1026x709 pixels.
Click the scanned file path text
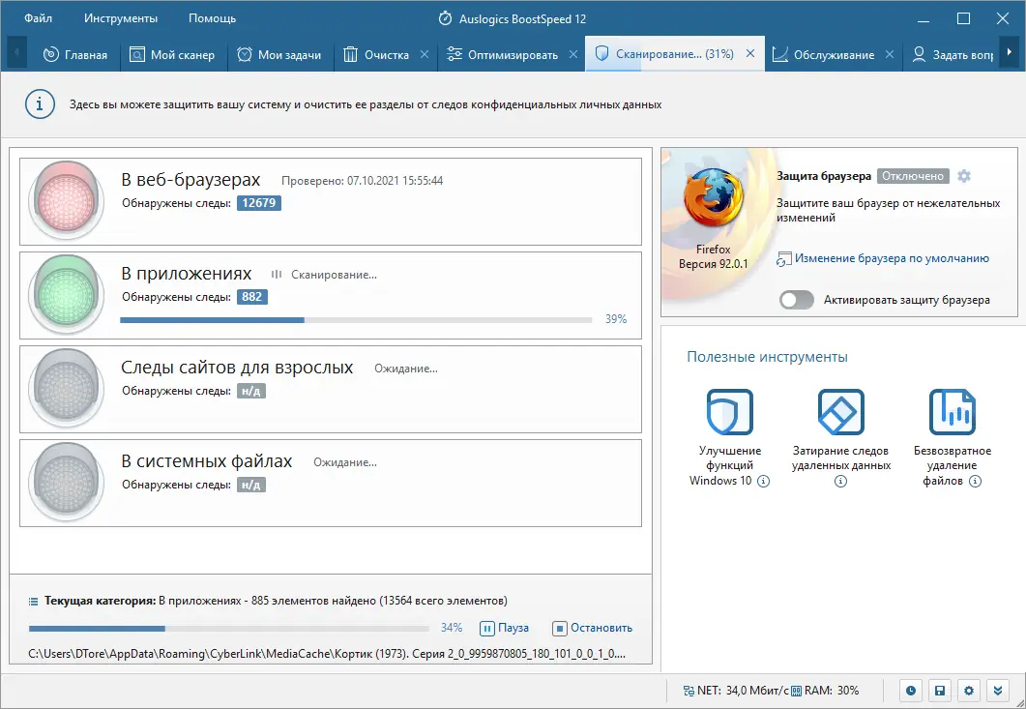[327, 654]
